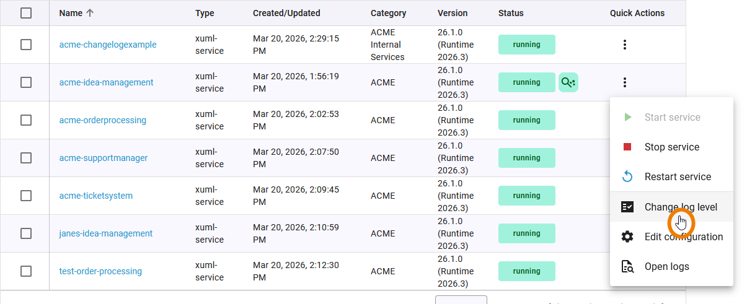Click the red Stop service icon
The width and height of the screenshot is (747, 304).
tap(627, 147)
